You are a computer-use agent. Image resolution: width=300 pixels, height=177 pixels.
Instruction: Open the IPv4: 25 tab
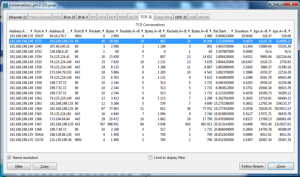[x=69, y=17]
